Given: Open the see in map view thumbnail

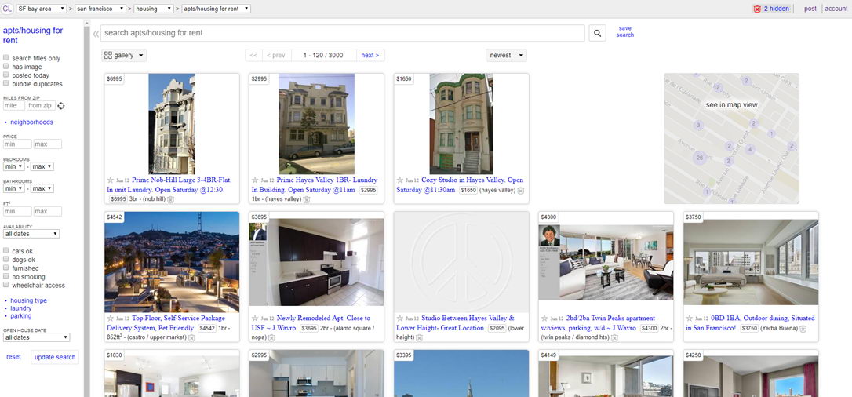Looking at the screenshot, I should pos(731,139).
